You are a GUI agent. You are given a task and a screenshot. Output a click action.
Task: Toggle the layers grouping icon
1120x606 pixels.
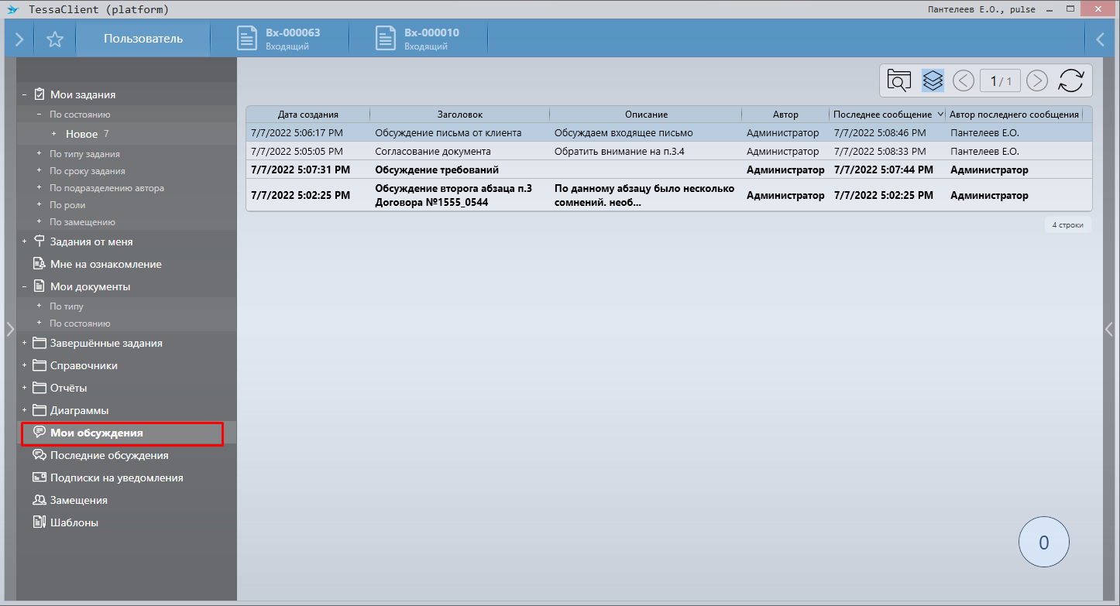point(933,80)
